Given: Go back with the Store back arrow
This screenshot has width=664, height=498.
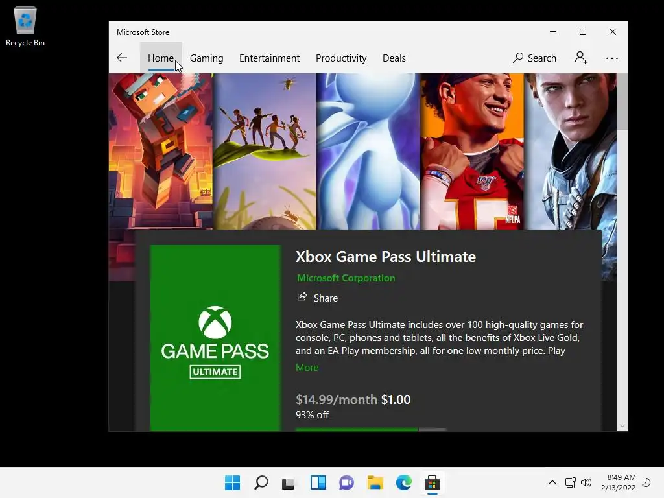Looking at the screenshot, I should (122, 58).
